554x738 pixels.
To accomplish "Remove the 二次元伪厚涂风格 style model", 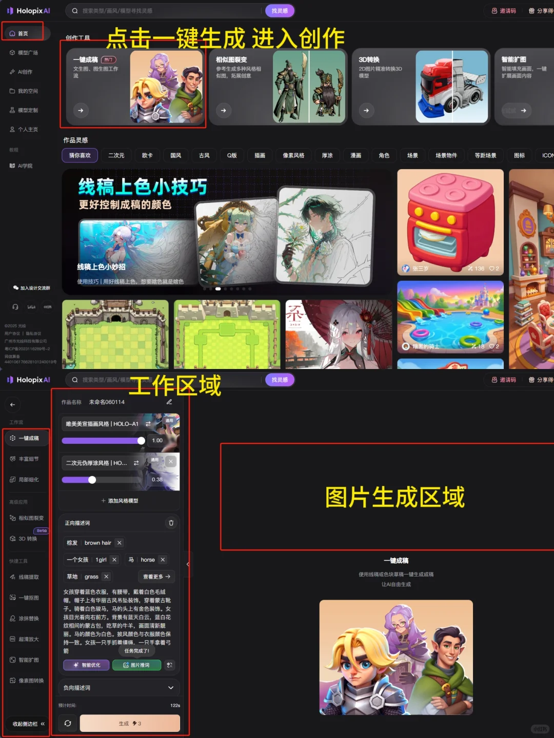I will (x=170, y=461).
